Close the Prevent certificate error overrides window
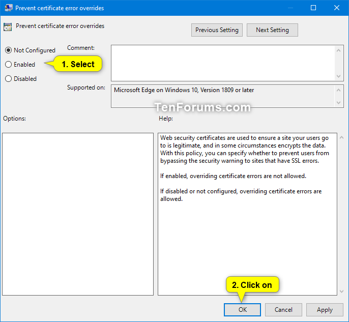The width and height of the screenshot is (349, 322). 337,8
